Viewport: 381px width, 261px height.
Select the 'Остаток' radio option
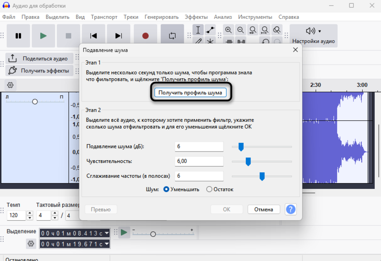209,189
